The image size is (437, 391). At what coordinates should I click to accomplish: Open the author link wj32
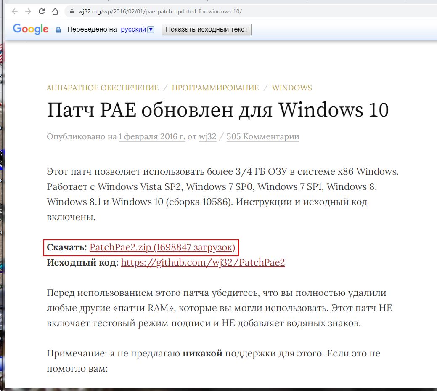click(x=207, y=136)
